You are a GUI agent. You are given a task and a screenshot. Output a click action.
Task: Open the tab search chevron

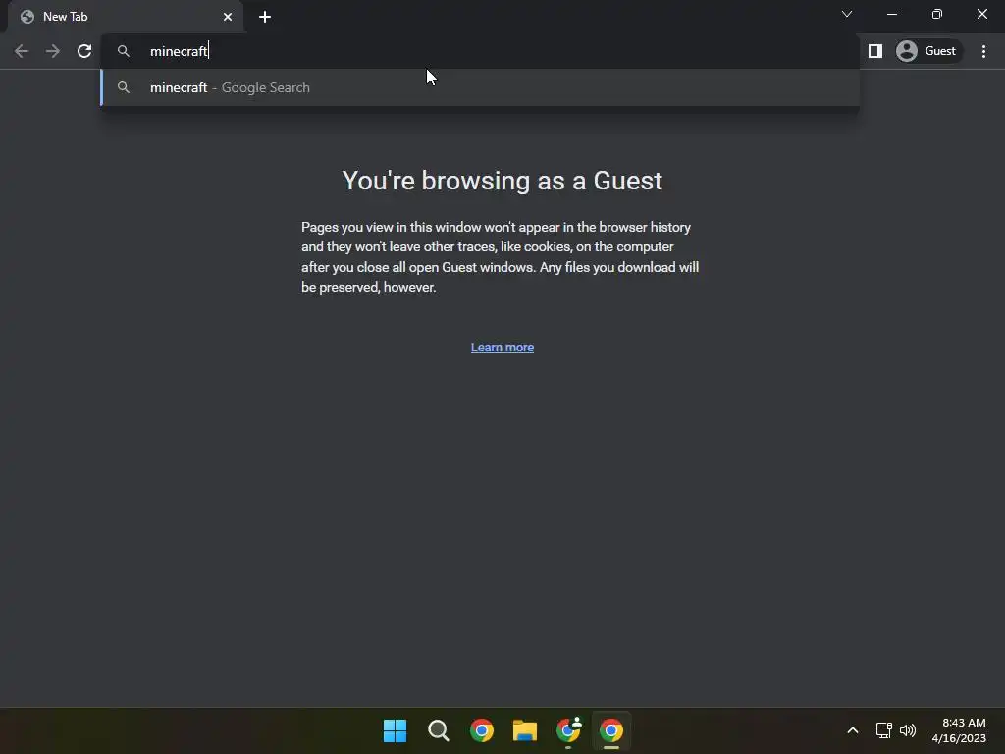(847, 14)
